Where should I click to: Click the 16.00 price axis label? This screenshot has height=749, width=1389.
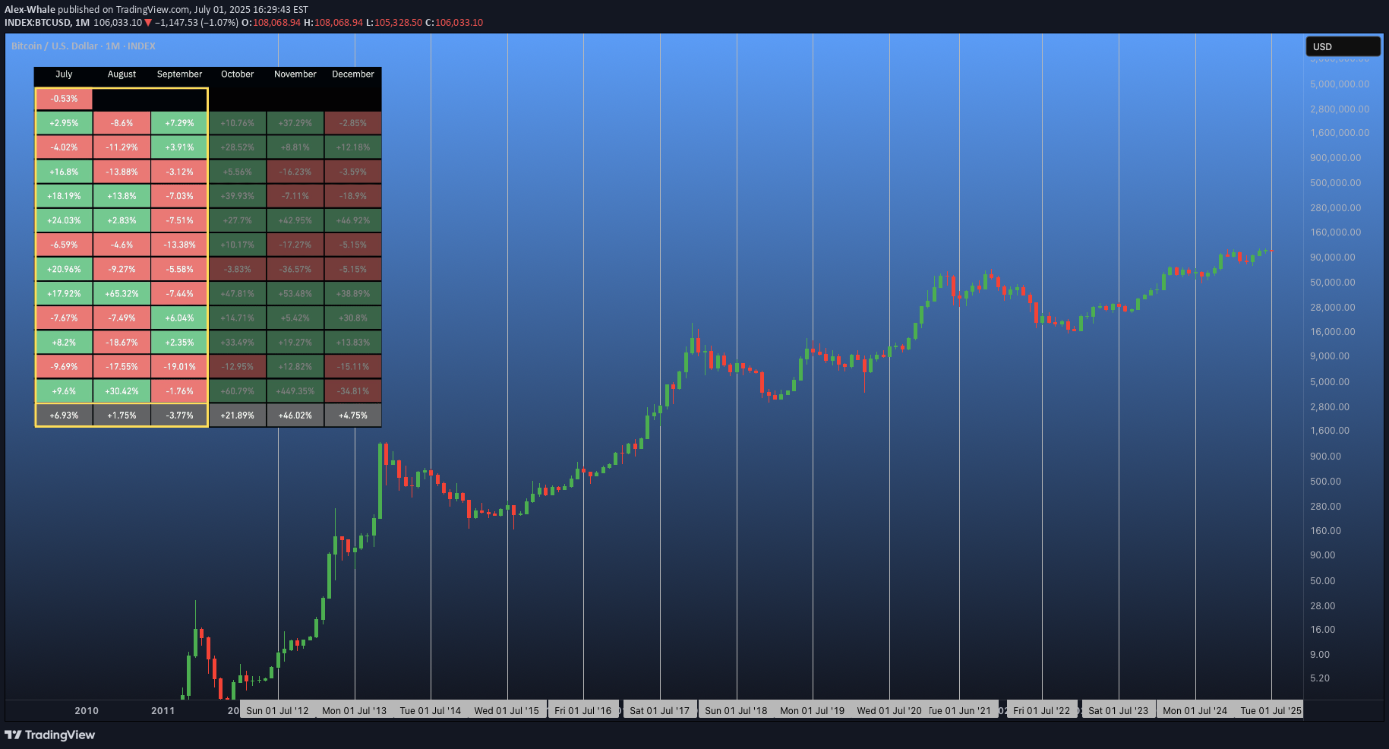tap(1323, 630)
